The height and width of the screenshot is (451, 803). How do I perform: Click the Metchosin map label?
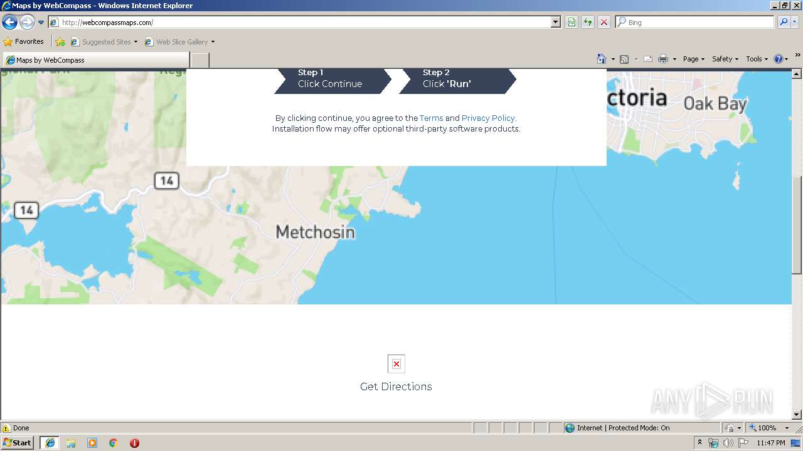pos(316,232)
